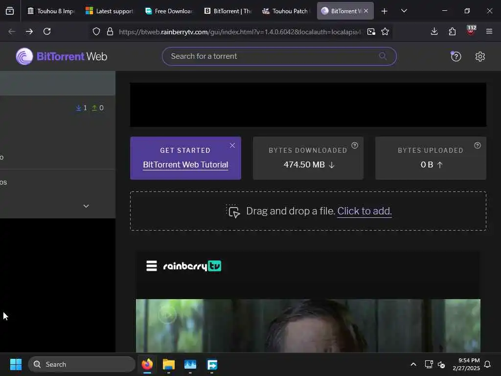Show hidden system tray icons
Viewport: 501px width, 376px height.
(x=413, y=364)
